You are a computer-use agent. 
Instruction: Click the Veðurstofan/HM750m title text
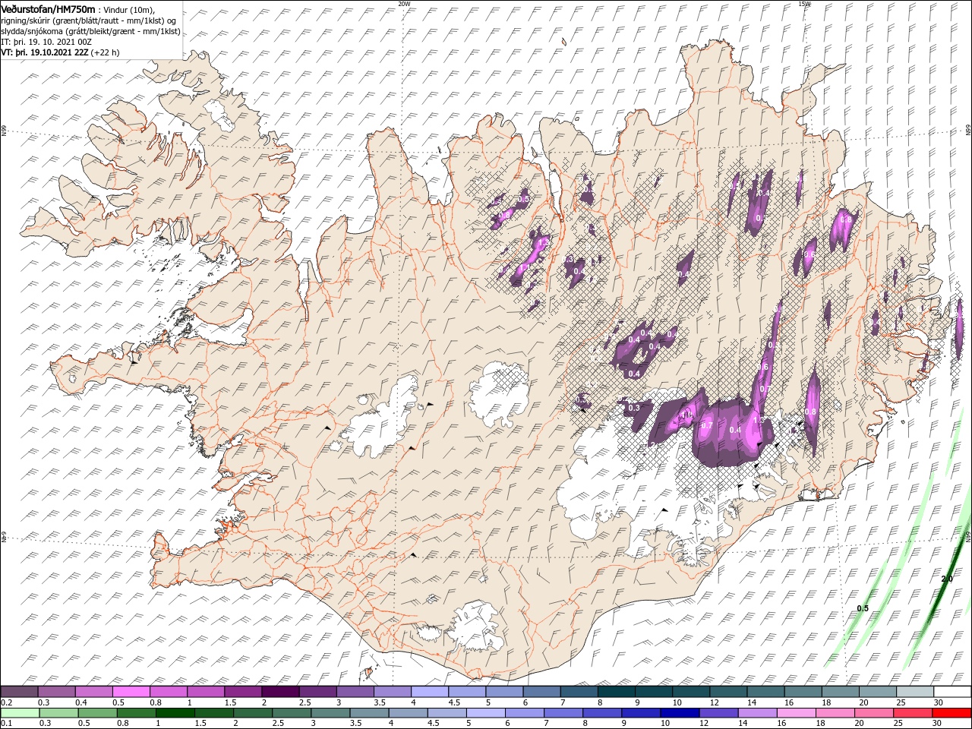click(x=49, y=8)
